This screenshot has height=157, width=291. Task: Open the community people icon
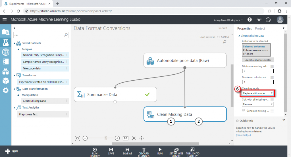click(259, 20)
